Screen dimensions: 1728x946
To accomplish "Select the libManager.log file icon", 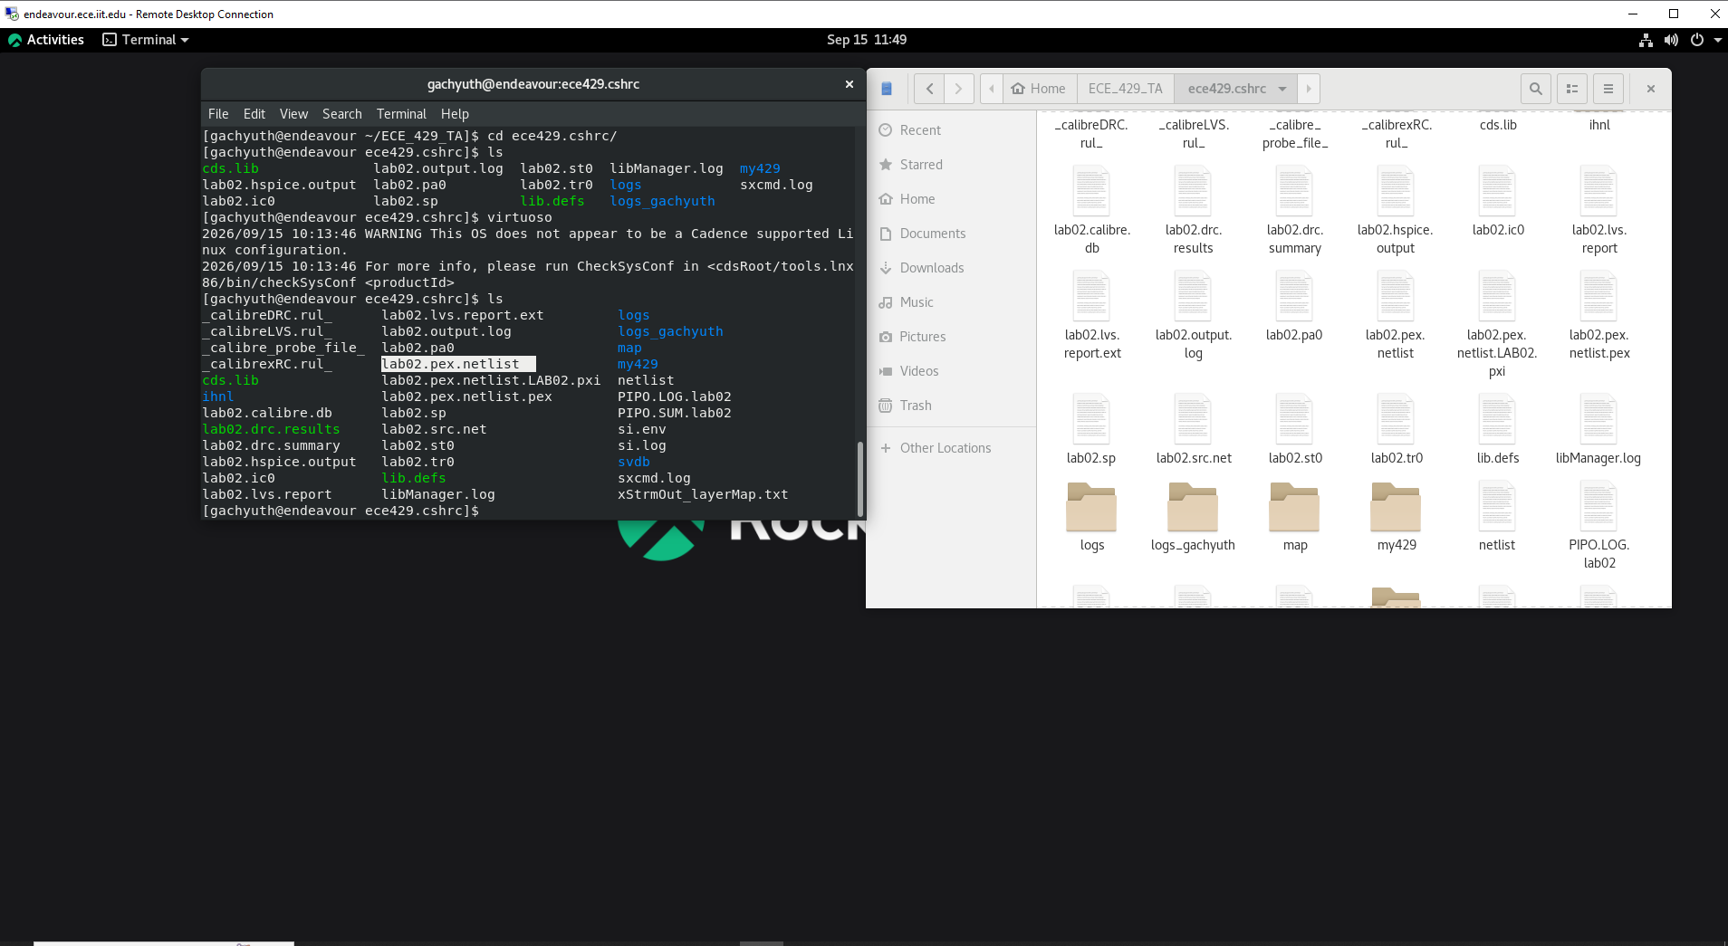I will pos(1598,418).
